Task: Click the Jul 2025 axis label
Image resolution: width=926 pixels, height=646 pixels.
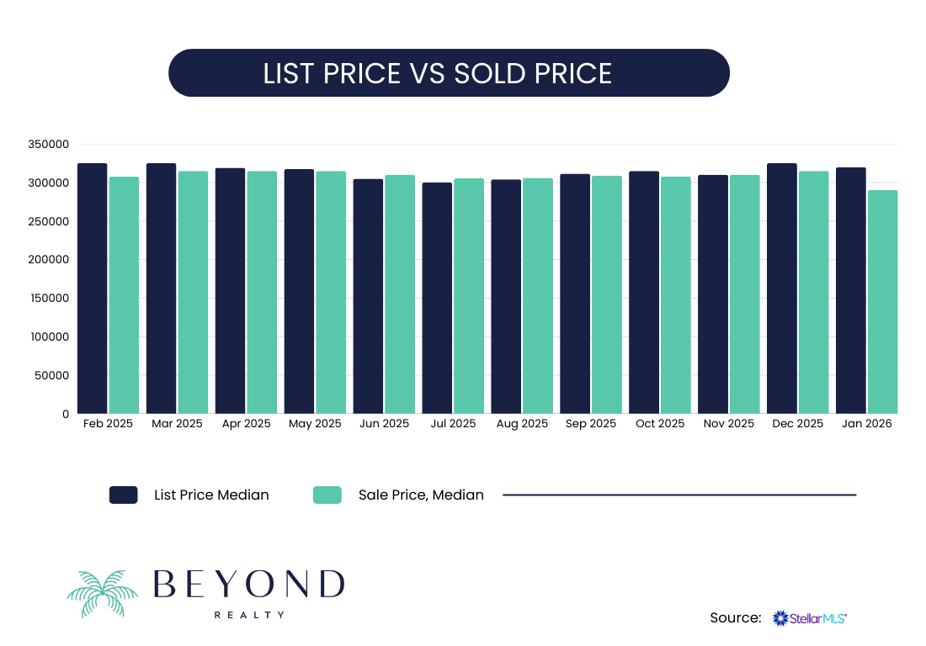Action: coord(452,424)
